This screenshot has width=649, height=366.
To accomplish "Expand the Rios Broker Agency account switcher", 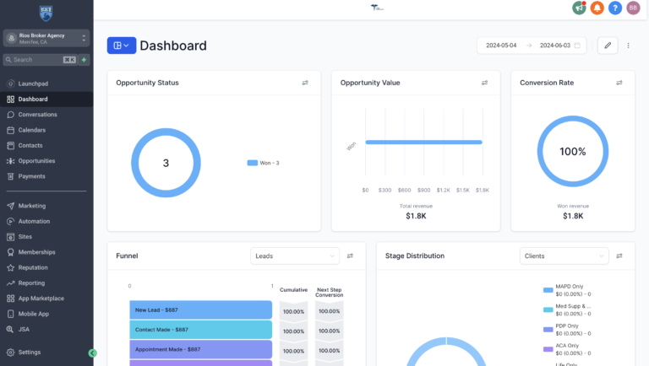I will click(x=46, y=38).
